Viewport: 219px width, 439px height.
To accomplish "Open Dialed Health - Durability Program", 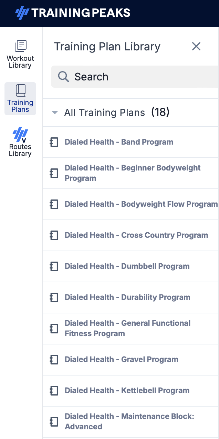I will (x=127, y=297).
